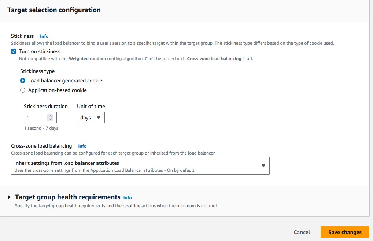Screen dimensions: 373x241
Task: Click the Cancel button
Action: click(302, 232)
